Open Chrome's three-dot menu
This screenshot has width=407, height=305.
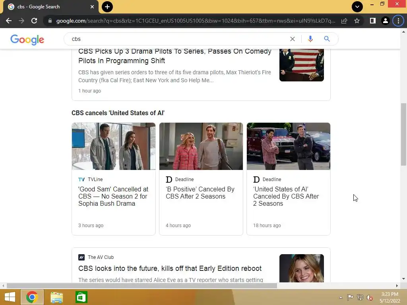[x=398, y=21]
